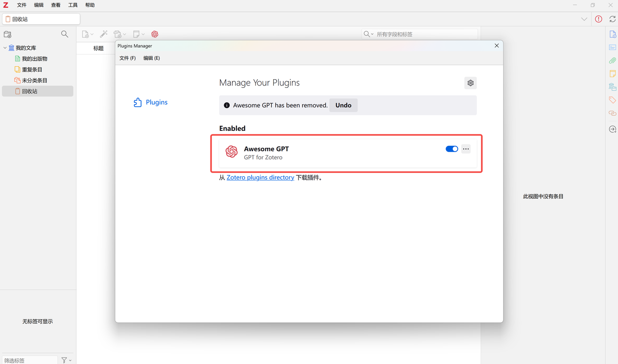The height and width of the screenshot is (364, 618).
Task: Click the 标题 column header
Action: (98, 48)
